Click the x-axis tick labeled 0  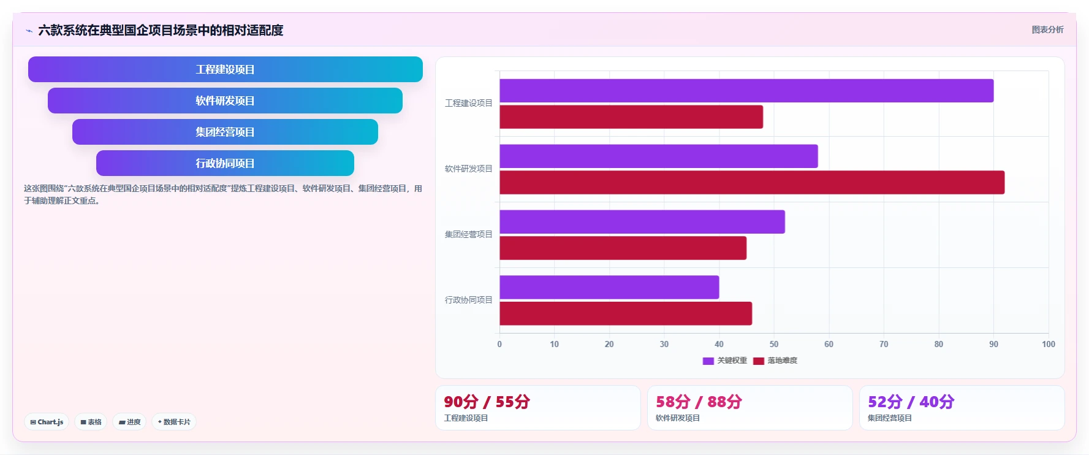tap(499, 345)
